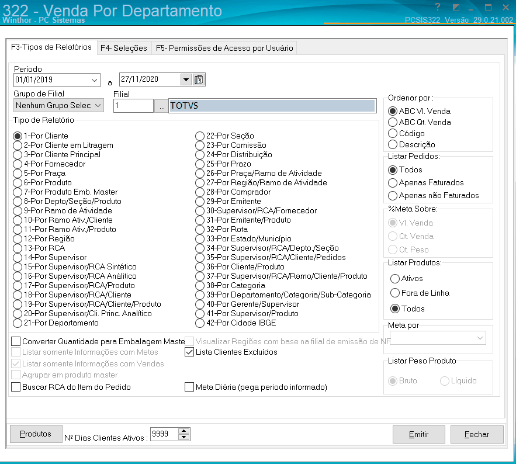Click the help question mark icon
The height and width of the screenshot is (464, 516).
(437, 6)
